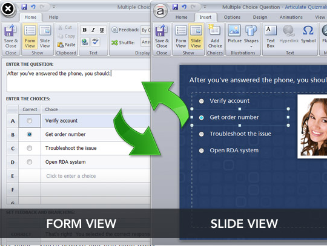Click undo in left window quick access toolbar
The image size is (327, 246).
[33, 7]
